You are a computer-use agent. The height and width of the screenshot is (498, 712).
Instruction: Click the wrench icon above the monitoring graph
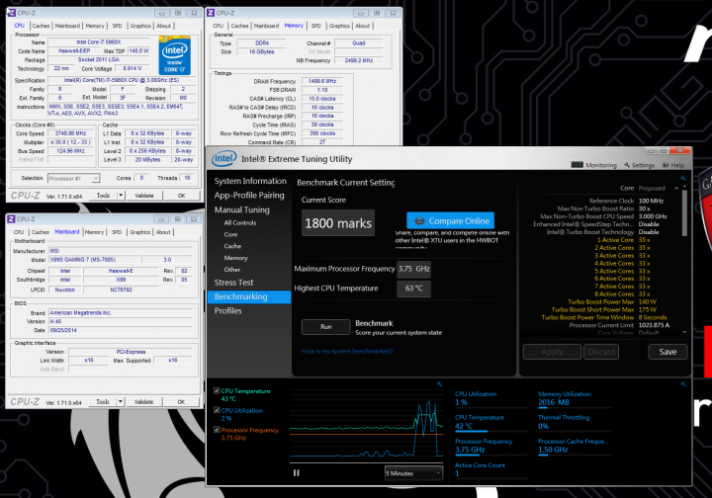[439, 383]
